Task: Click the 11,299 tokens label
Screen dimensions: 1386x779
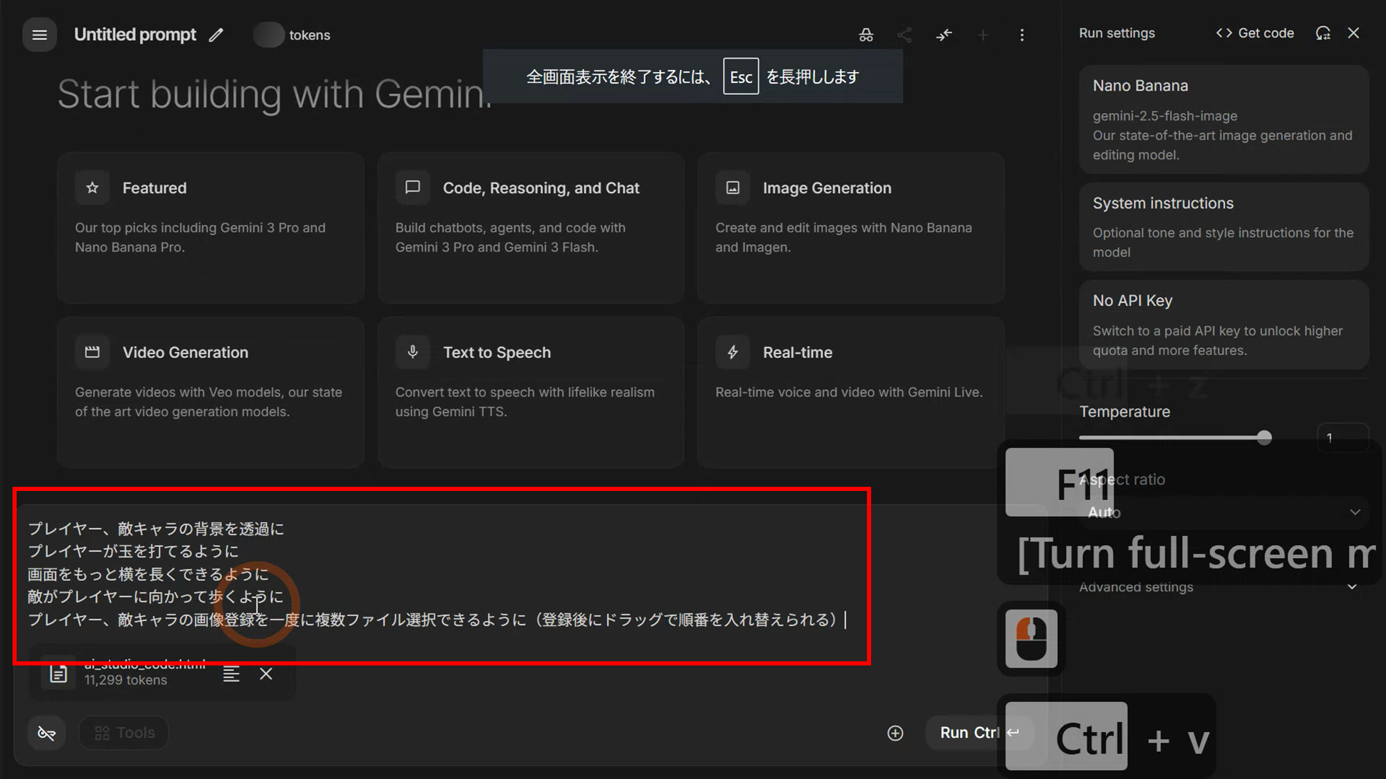Action: pos(125,680)
